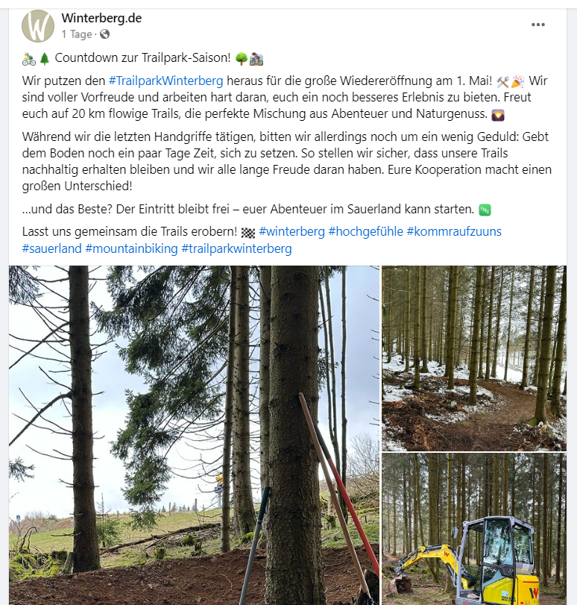Image resolution: width=577 pixels, height=605 pixels.
Task: Click the checkered flag emoji
Action: click(x=248, y=233)
